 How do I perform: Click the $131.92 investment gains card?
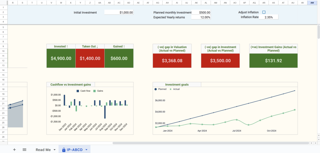[274, 61]
